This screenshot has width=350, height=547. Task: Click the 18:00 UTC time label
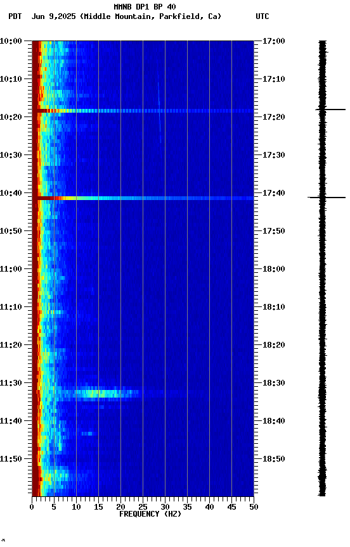point(274,269)
